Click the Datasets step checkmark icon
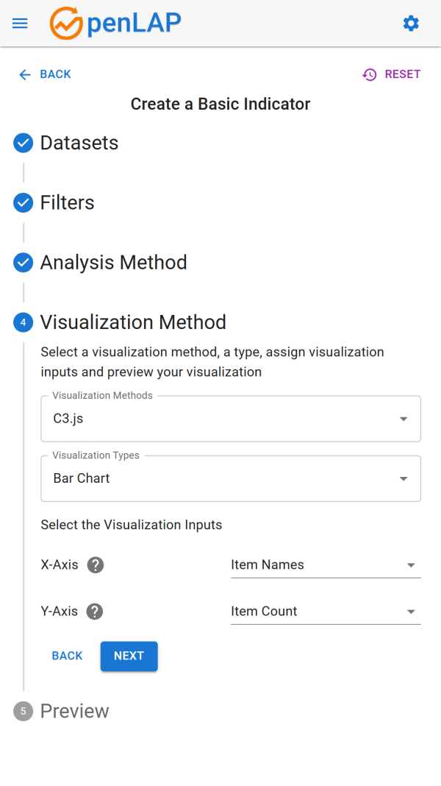441x786 pixels. tap(24, 143)
